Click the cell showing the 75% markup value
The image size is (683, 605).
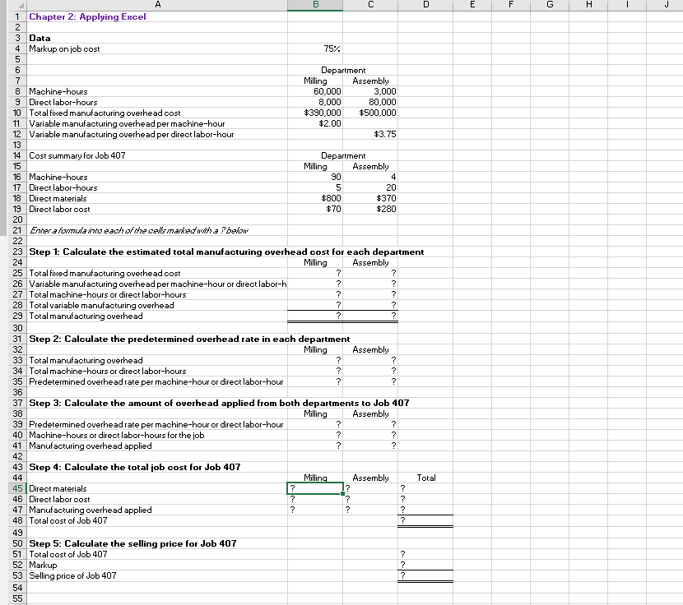tap(315, 48)
